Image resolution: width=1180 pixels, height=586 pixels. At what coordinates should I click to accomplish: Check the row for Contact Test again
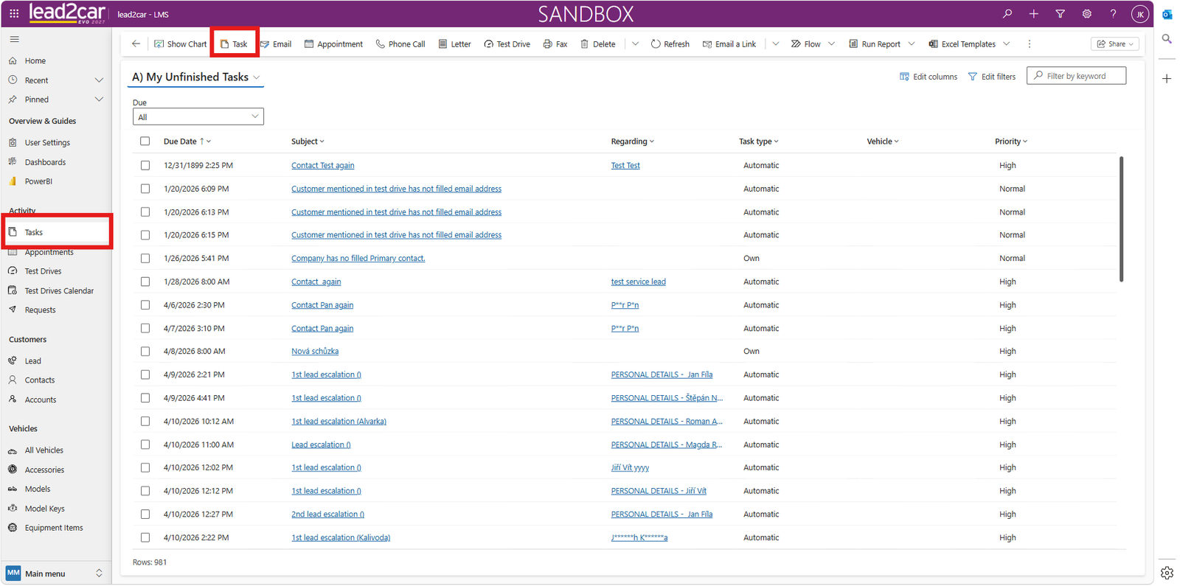pos(145,165)
